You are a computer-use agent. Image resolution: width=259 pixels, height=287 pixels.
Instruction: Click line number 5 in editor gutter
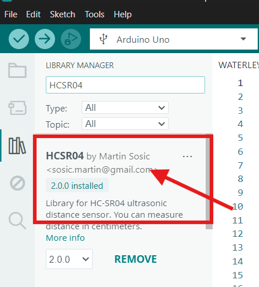240,138
